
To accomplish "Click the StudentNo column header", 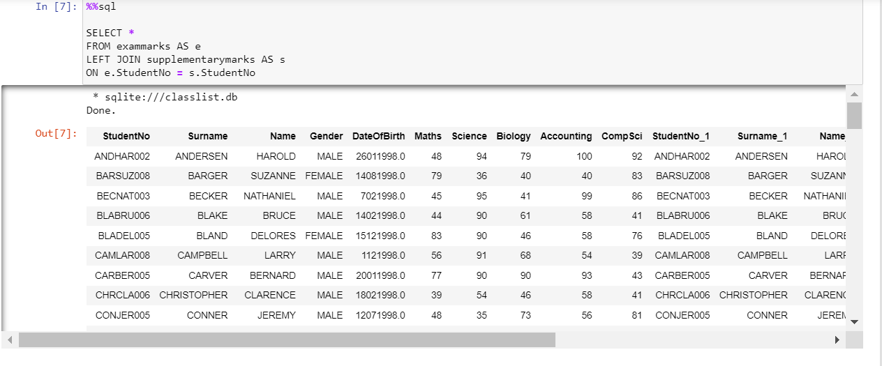I will tap(126, 136).
